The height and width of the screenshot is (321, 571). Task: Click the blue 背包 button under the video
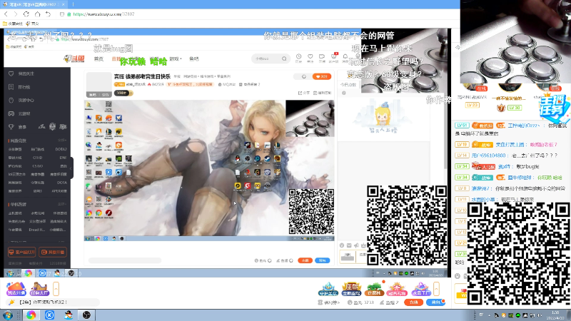click(323, 260)
